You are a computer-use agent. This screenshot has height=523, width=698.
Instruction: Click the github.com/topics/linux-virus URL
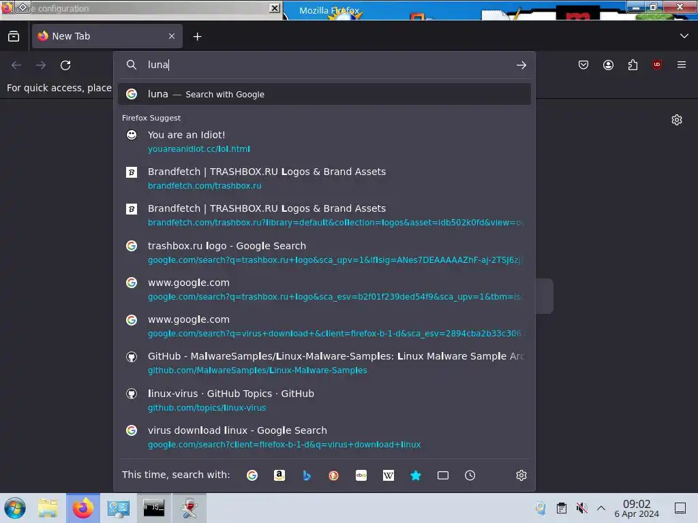pos(207,408)
